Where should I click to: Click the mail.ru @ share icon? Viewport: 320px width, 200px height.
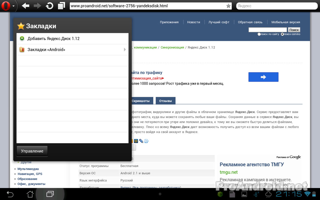pyautogui.click(x=136, y=141)
